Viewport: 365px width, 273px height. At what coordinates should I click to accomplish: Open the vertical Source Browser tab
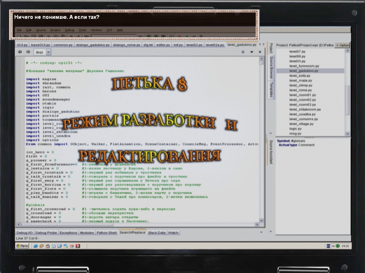pos(271,67)
